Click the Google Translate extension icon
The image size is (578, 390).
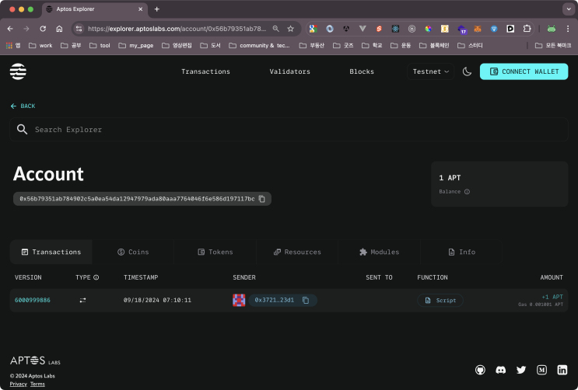pyautogui.click(x=313, y=29)
